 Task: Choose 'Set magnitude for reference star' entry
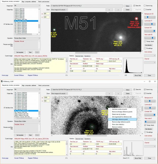click(x=122, y=117)
